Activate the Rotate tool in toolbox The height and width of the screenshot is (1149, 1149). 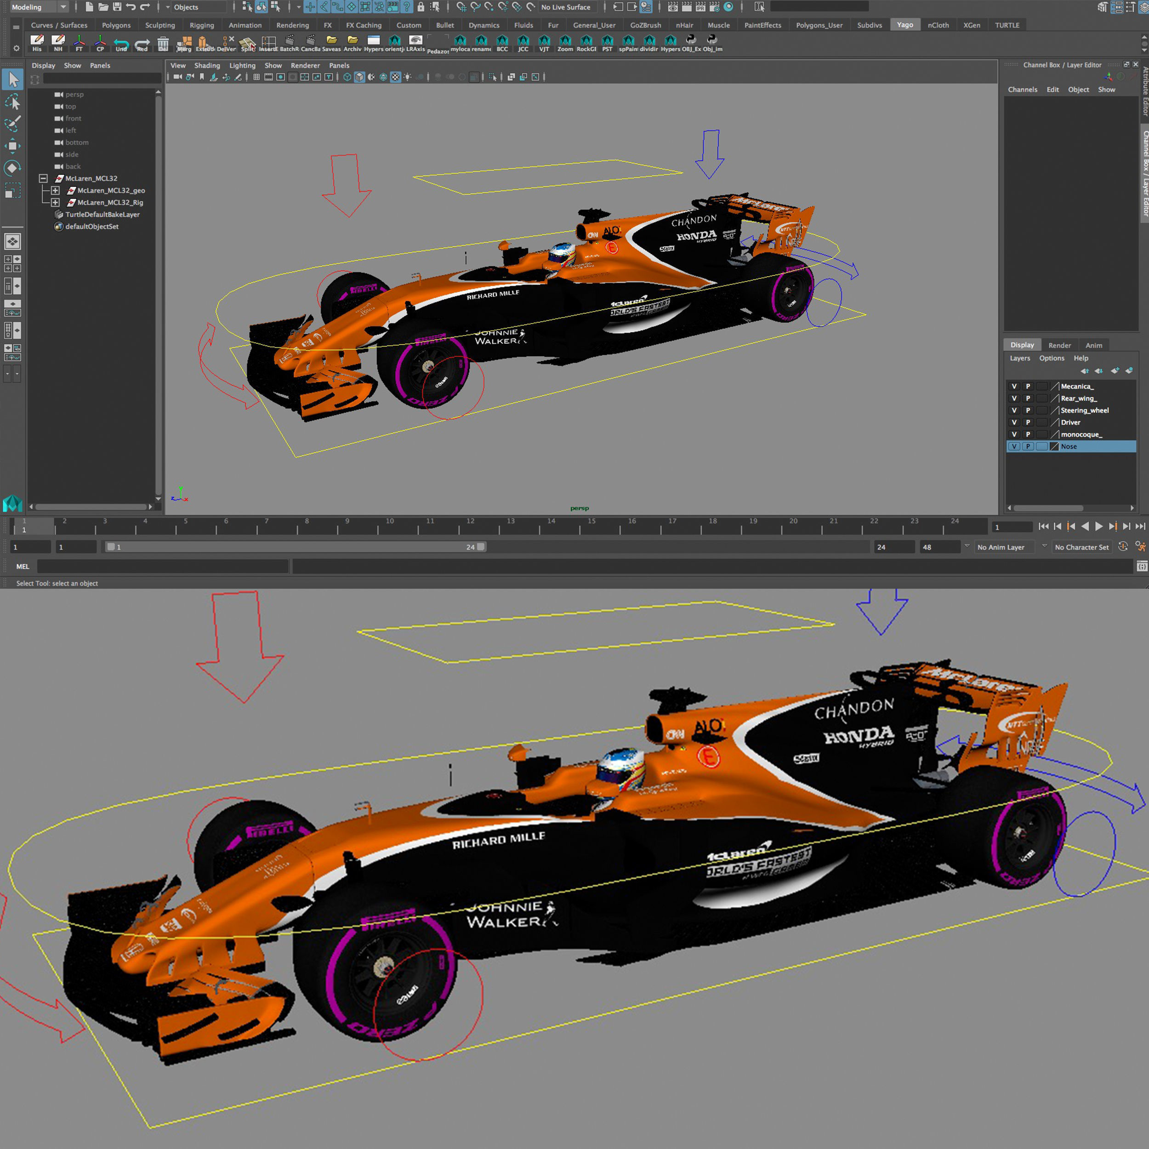click(x=12, y=168)
